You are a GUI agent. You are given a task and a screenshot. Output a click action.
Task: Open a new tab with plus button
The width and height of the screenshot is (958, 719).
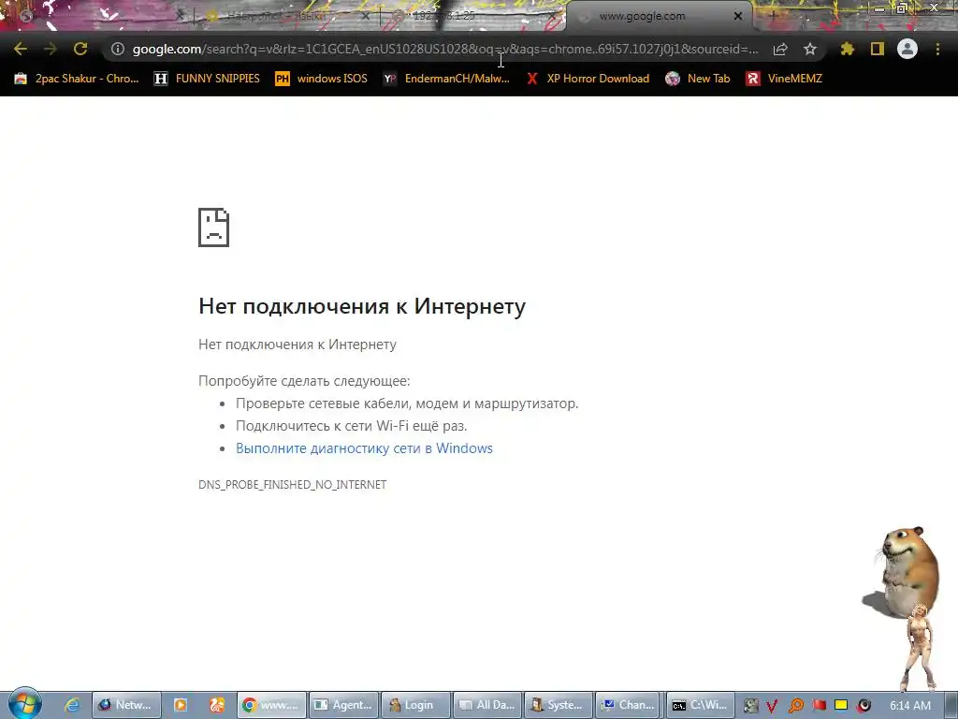click(773, 16)
